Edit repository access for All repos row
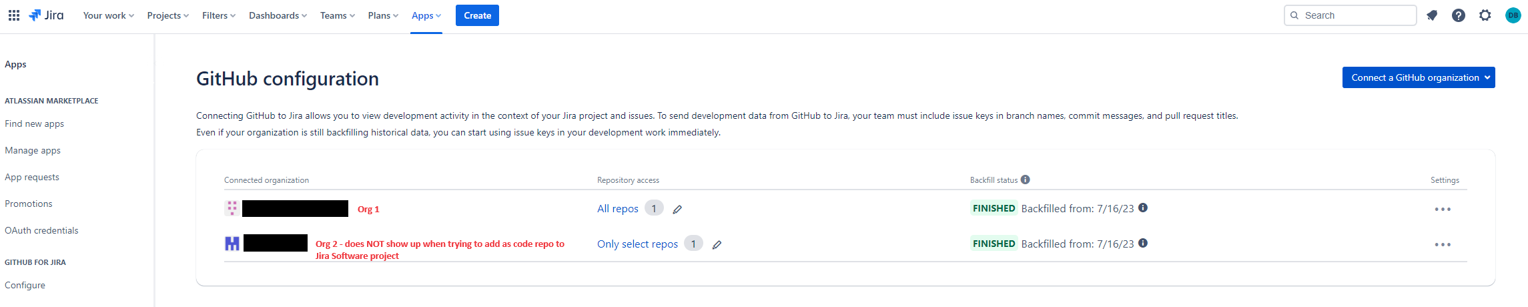This screenshot has width=1528, height=307. (677, 210)
